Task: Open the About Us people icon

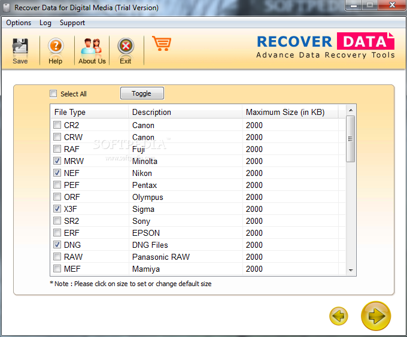Action: pyautogui.click(x=92, y=46)
